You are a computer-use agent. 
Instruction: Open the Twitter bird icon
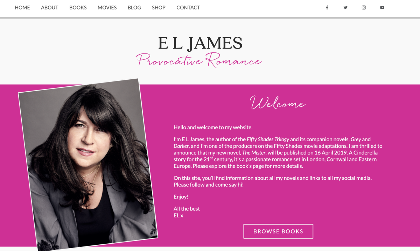click(345, 7)
